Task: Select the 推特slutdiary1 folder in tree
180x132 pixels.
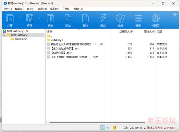Action: (20, 35)
